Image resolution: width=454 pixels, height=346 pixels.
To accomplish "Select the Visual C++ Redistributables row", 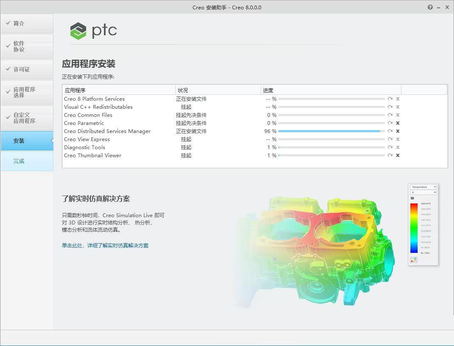I will click(255, 107).
